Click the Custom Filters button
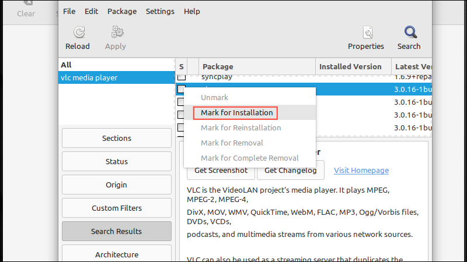 117,208
